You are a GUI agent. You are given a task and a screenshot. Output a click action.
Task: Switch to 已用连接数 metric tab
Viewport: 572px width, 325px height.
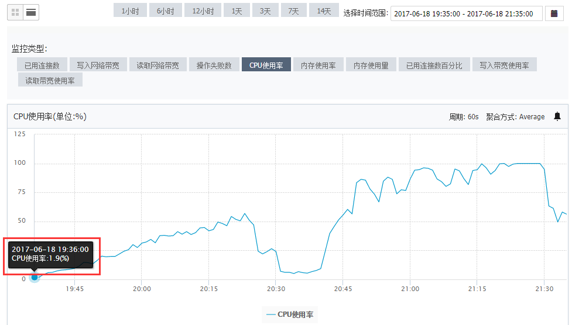[x=38, y=65]
